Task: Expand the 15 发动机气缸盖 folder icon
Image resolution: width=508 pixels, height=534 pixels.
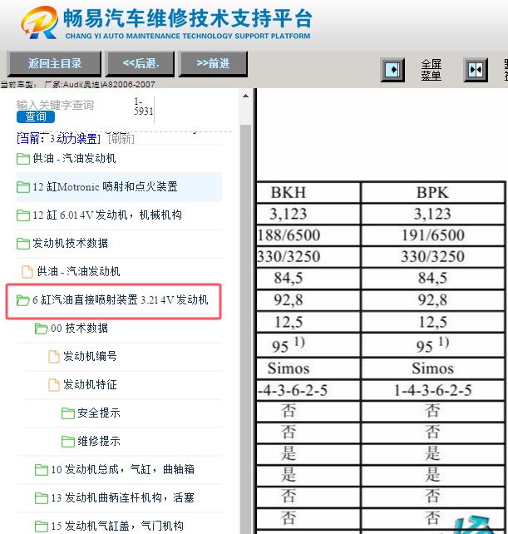Action: tap(41, 527)
